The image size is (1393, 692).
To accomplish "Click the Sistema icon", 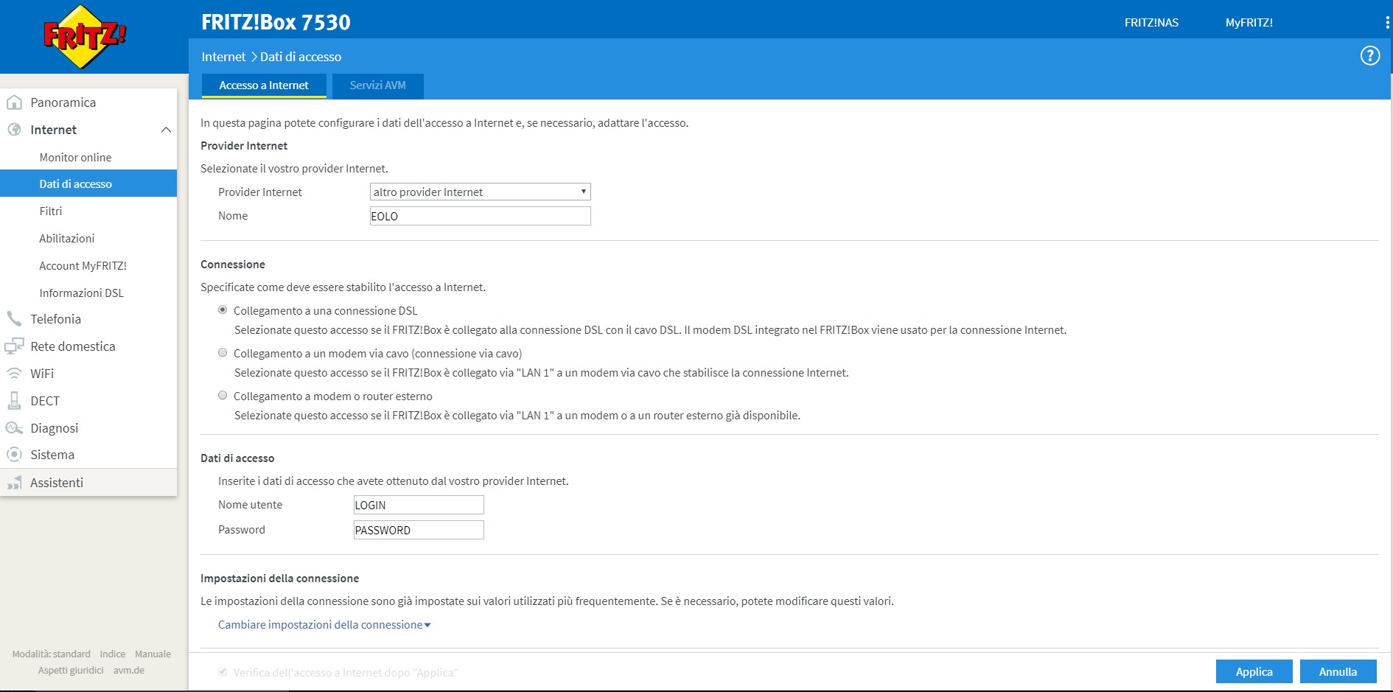I will pos(14,455).
